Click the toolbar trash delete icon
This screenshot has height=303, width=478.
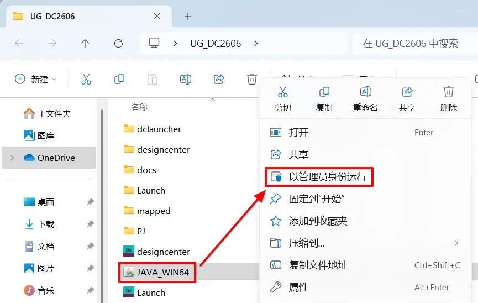(x=252, y=79)
